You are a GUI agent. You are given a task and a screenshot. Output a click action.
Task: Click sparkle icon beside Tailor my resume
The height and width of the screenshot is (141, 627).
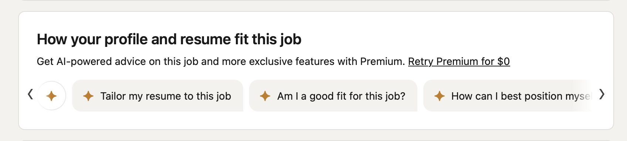coord(88,96)
